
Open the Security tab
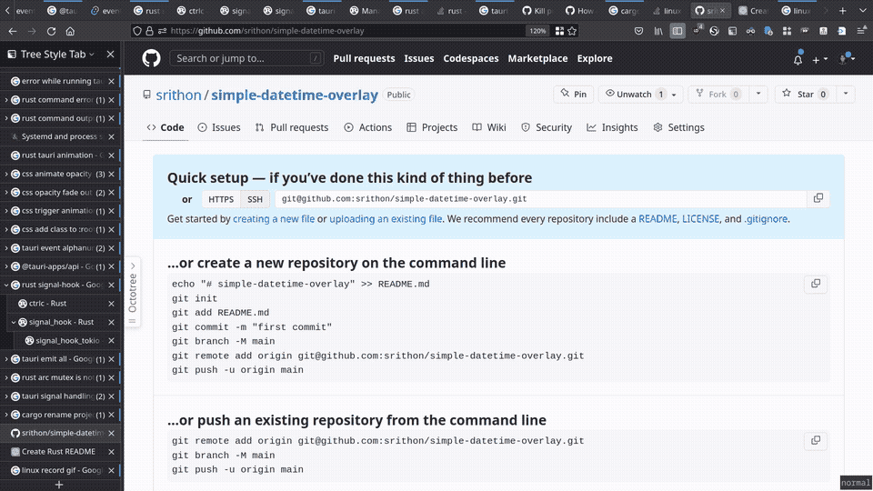click(547, 127)
